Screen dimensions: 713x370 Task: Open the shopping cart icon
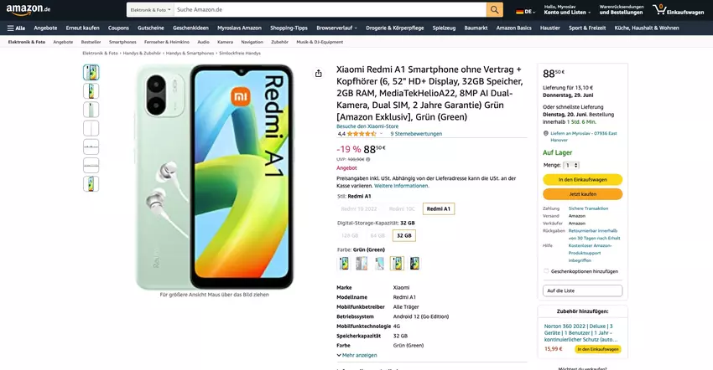pyautogui.click(x=661, y=9)
